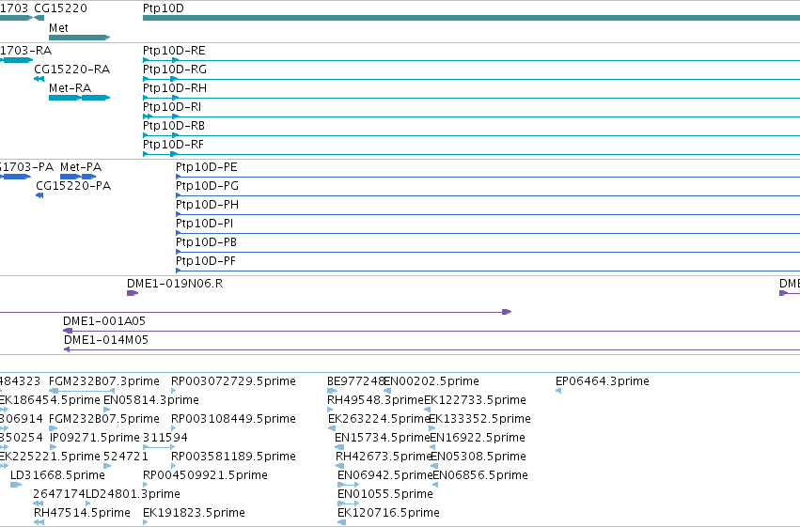Select the Ptp10D-RB transcript

(x=174, y=126)
